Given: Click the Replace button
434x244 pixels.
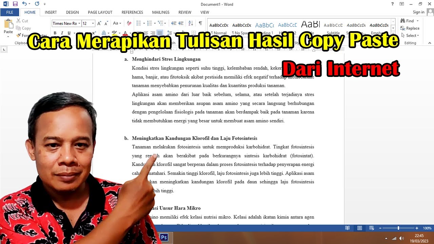Looking at the screenshot, I should pyautogui.click(x=410, y=28).
